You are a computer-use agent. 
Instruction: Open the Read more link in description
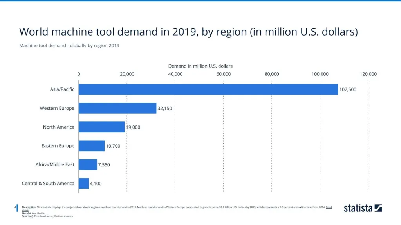(329, 207)
